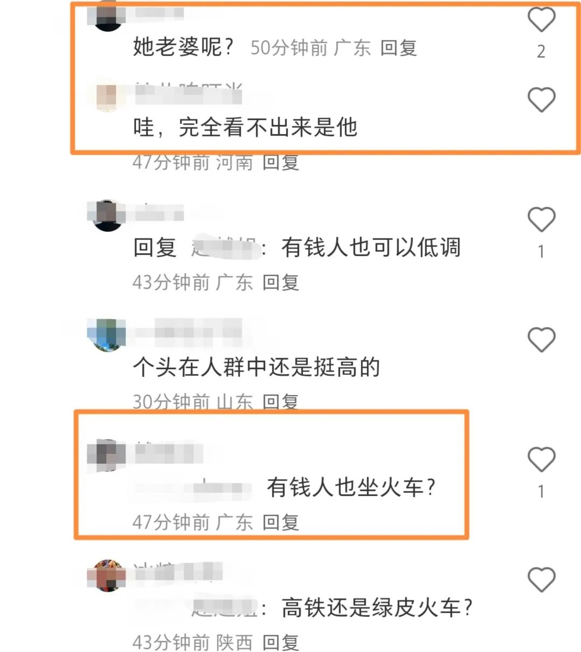Tap 回复 under the Shandong comment
The width and height of the screenshot is (581, 652).
coord(281,402)
